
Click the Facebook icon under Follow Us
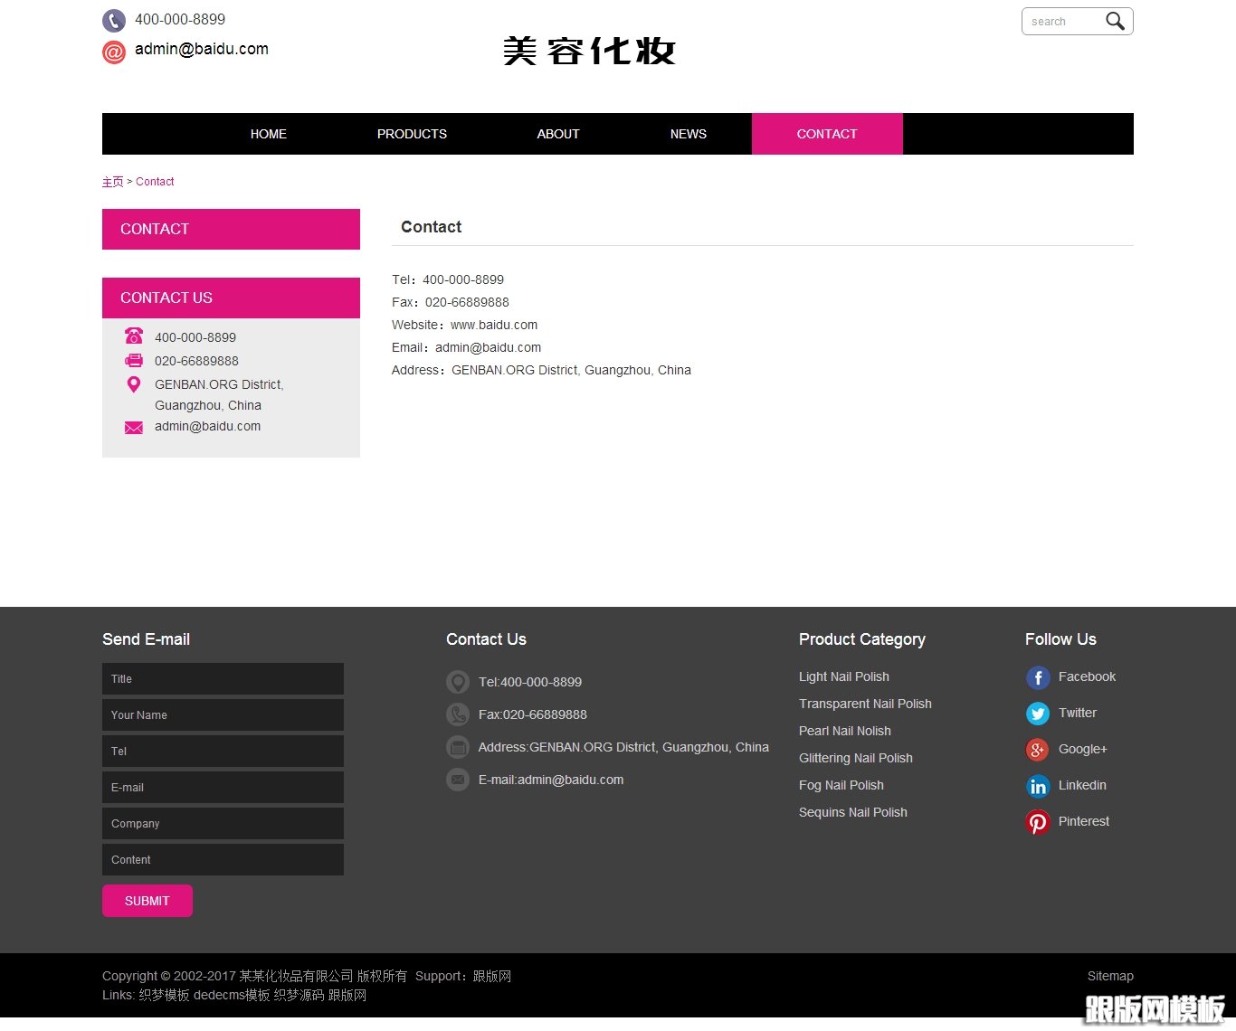(1037, 676)
